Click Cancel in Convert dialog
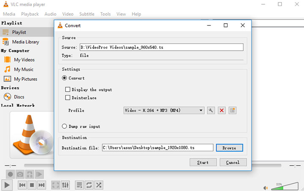 click(233, 162)
